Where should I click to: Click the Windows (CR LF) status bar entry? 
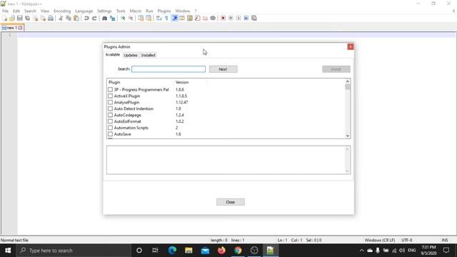pyautogui.click(x=379, y=240)
